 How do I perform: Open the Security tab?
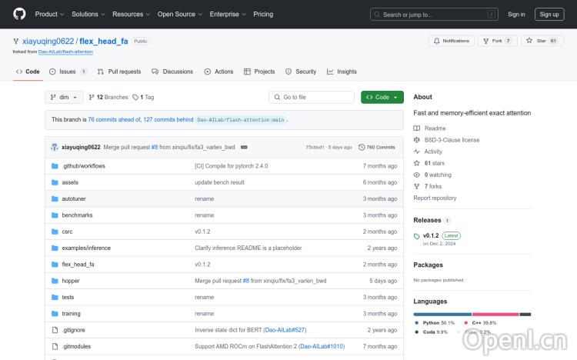(x=301, y=72)
